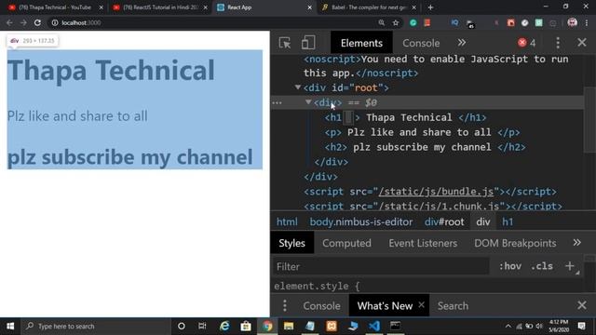The image size is (596, 335).
Task: Select the h1 breadcrumb
Action: point(508,221)
